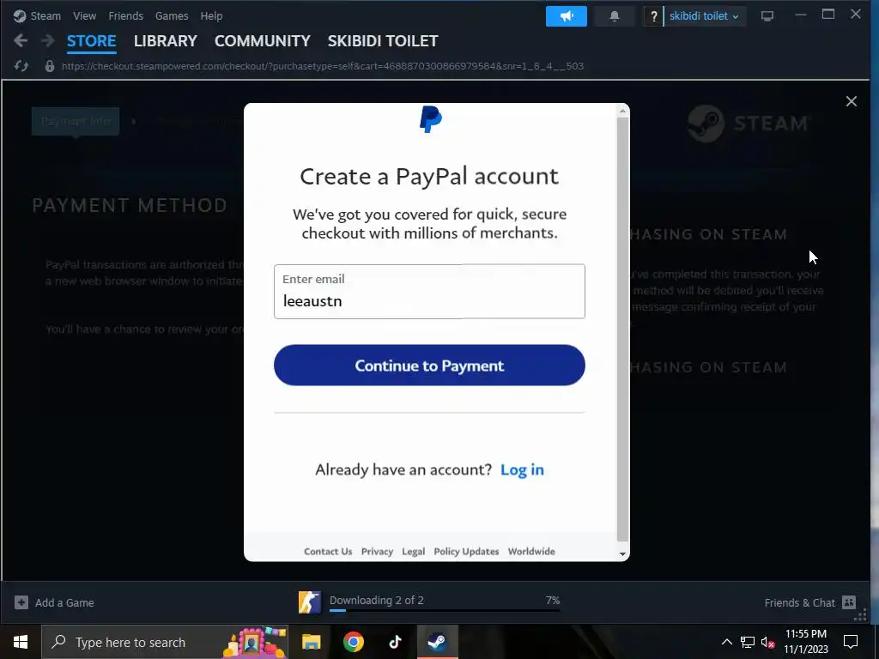Viewport: 879px width, 659px height.
Task: Go forward with the right arrow
Action: (48, 40)
